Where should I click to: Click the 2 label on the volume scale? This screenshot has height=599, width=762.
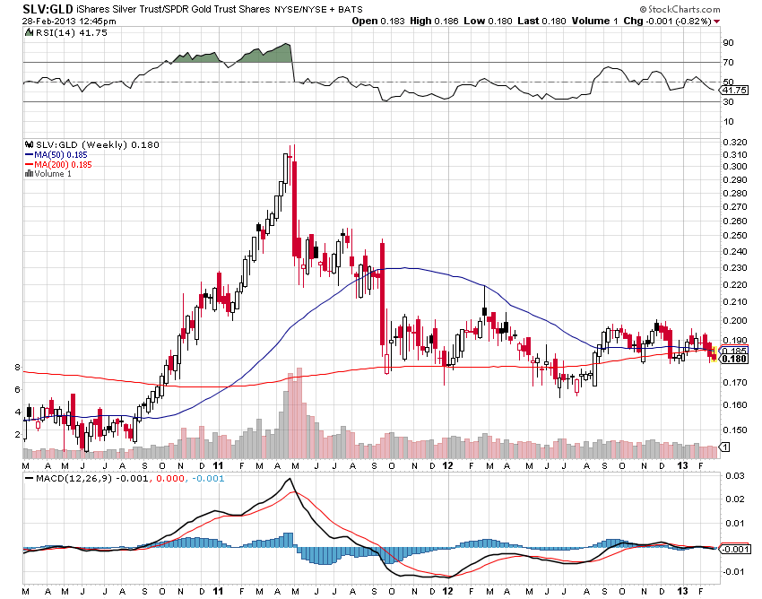point(18,434)
